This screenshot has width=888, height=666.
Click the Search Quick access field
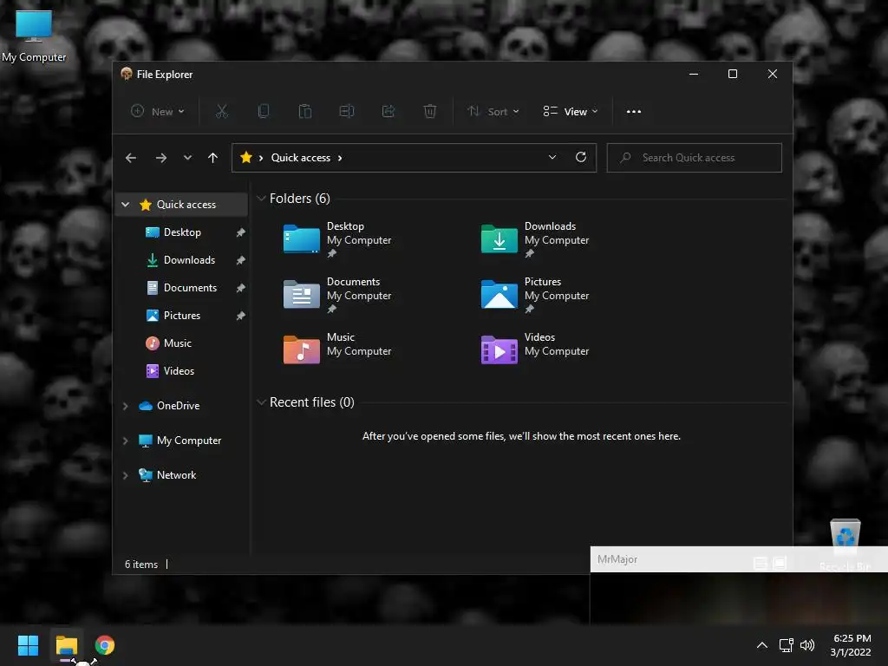click(695, 158)
